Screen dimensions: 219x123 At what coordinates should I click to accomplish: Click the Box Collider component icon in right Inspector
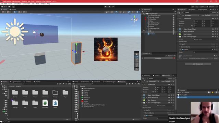tap(180, 34)
